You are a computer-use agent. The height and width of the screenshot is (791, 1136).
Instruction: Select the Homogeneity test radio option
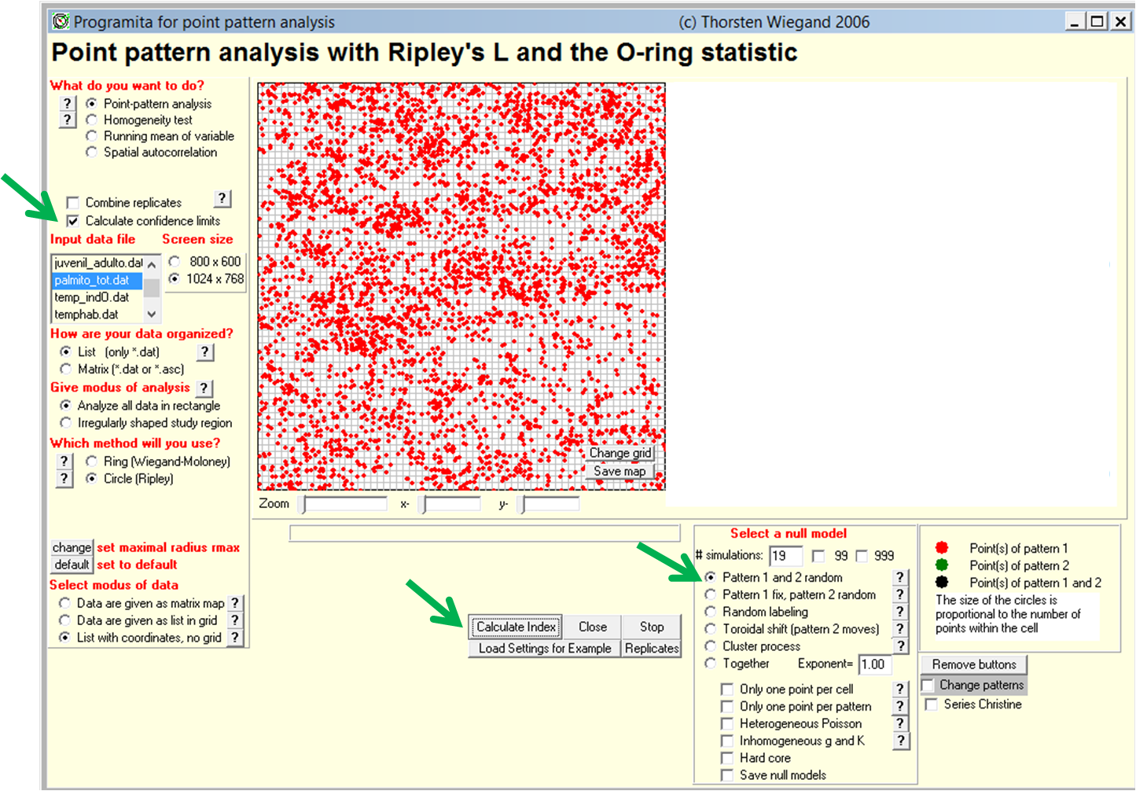pos(92,120)
